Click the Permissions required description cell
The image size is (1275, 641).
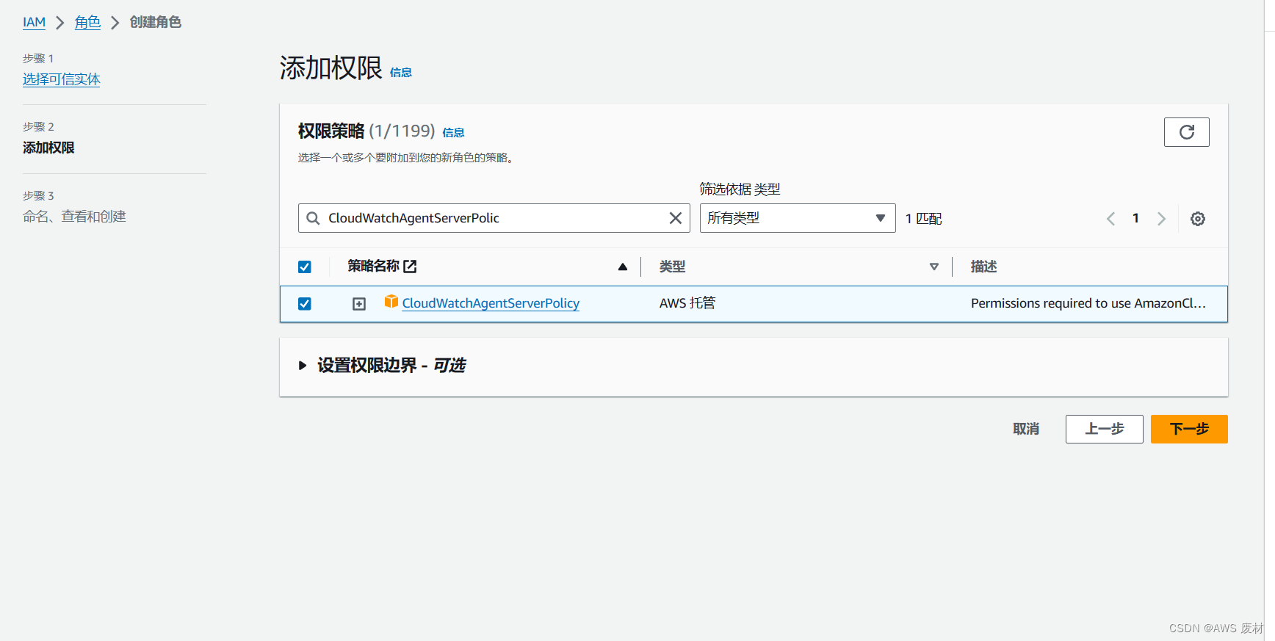point(1088,303)
